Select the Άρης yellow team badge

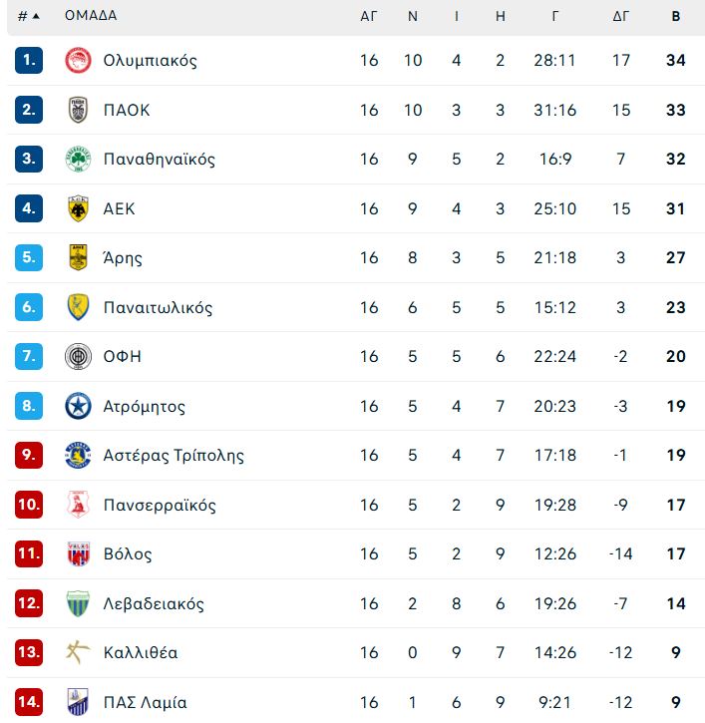click(x=78, y=257)
